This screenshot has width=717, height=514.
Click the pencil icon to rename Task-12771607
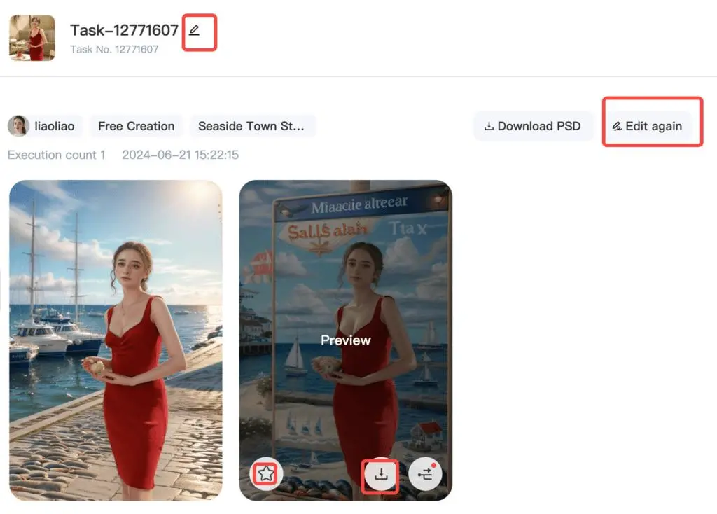coord(195,31)
